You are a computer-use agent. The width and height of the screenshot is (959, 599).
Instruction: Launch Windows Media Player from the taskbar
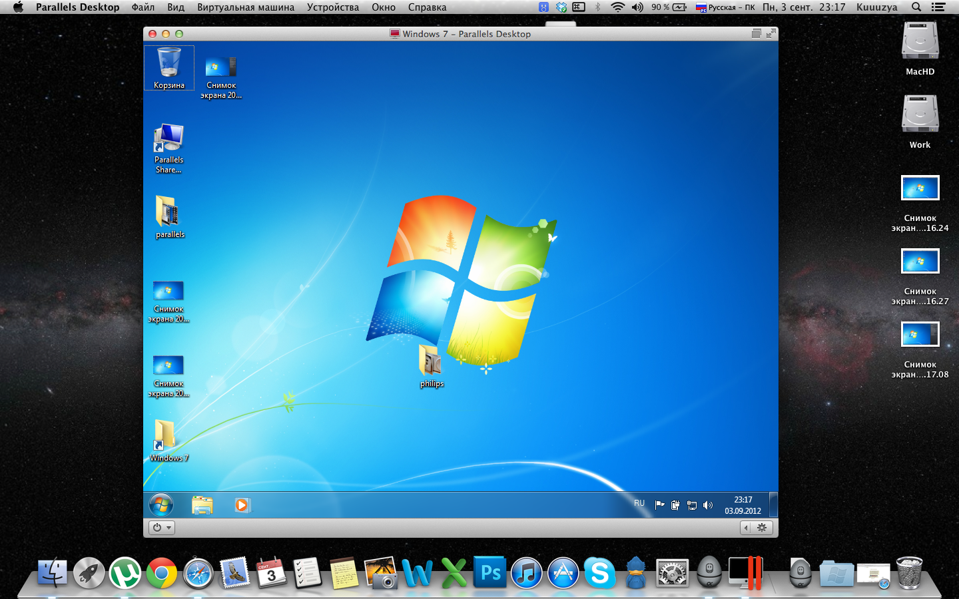[x=242, y=505]
